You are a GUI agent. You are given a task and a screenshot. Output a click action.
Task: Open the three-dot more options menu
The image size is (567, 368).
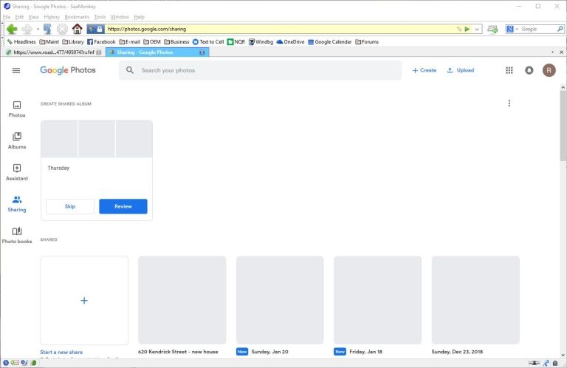pyautogui.click(x=509, y=103)
